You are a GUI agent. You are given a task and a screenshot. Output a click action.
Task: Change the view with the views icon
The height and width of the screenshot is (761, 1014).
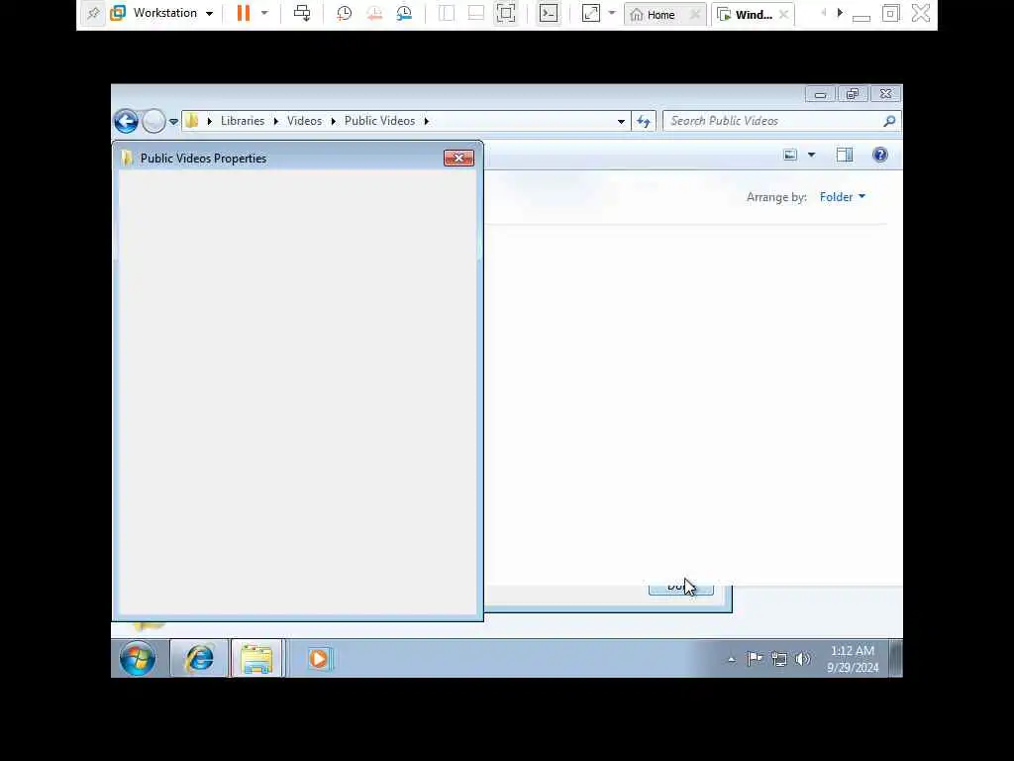(790, 155)
